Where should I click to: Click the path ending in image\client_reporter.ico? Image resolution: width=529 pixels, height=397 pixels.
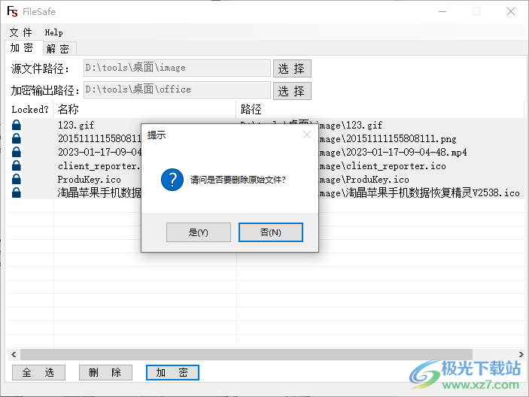click(x=382, y=166)
